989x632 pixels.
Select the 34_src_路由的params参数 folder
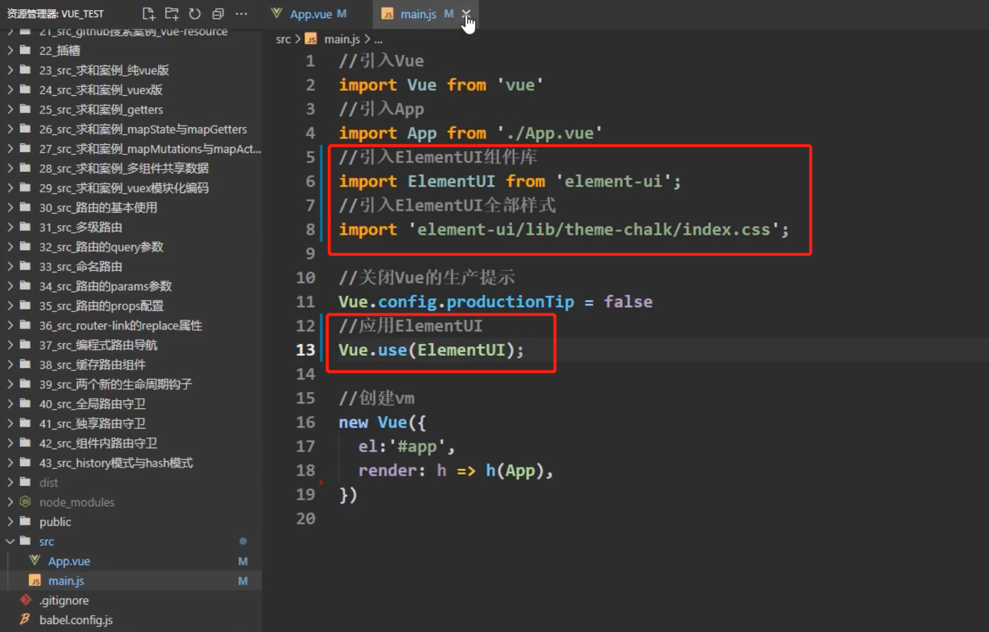[x=131, y=286]
